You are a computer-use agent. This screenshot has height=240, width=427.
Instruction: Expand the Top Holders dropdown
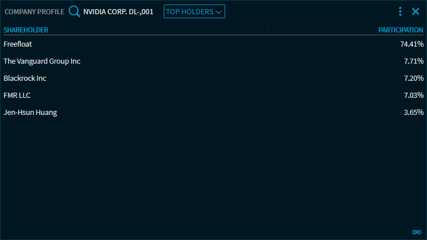tap(194, 11)
